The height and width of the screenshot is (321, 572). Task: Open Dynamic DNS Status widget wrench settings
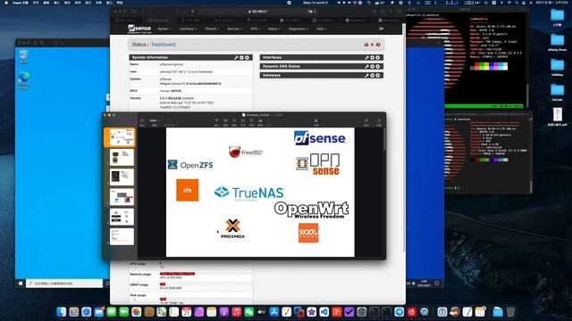(x=366, y=66)
